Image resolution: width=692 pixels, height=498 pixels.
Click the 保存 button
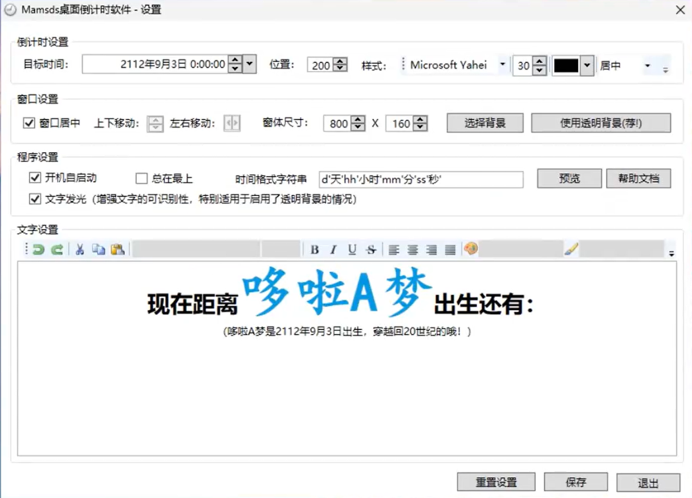pos(576,482)
